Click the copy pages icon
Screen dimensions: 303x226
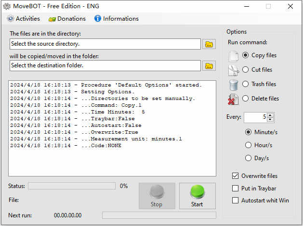pos(234,56)
